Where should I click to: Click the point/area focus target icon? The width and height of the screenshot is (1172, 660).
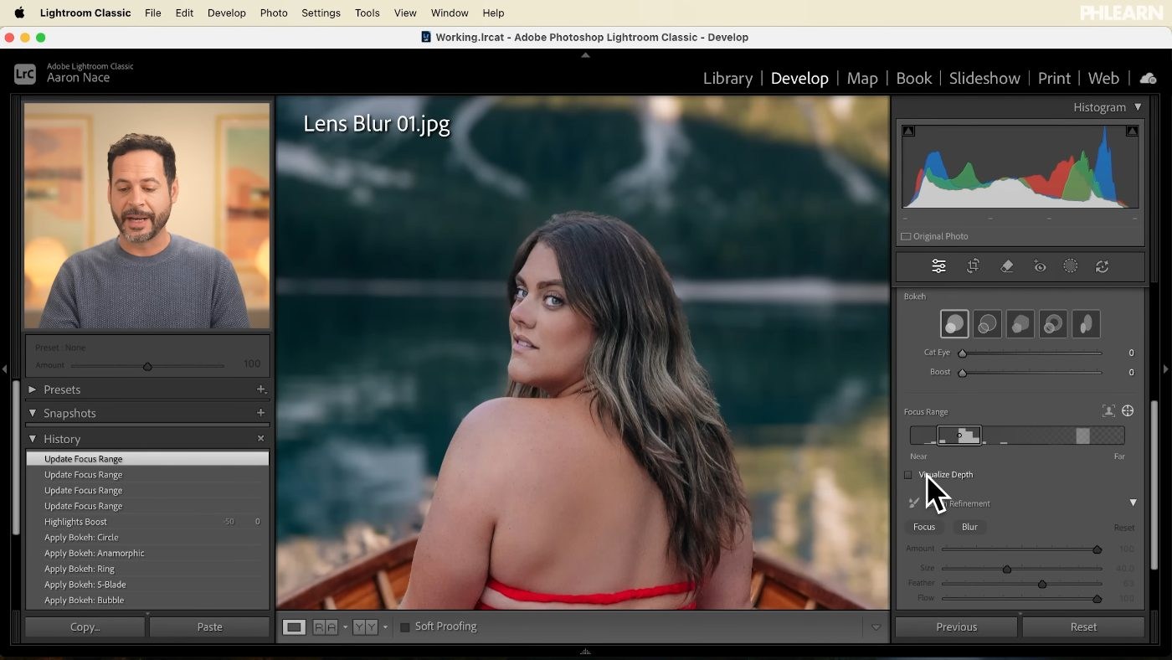click(1128, 411)
